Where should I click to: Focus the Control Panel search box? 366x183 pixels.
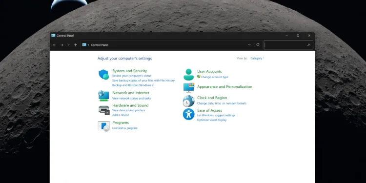[x=288, y=45]
